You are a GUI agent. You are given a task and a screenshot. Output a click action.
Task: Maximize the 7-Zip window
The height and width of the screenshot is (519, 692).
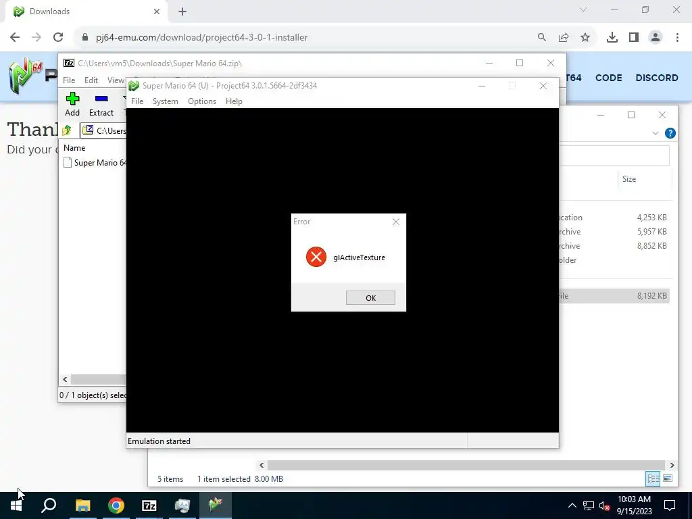point(520,63)
